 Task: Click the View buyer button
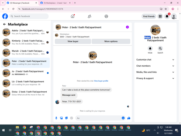click(73, 41)
